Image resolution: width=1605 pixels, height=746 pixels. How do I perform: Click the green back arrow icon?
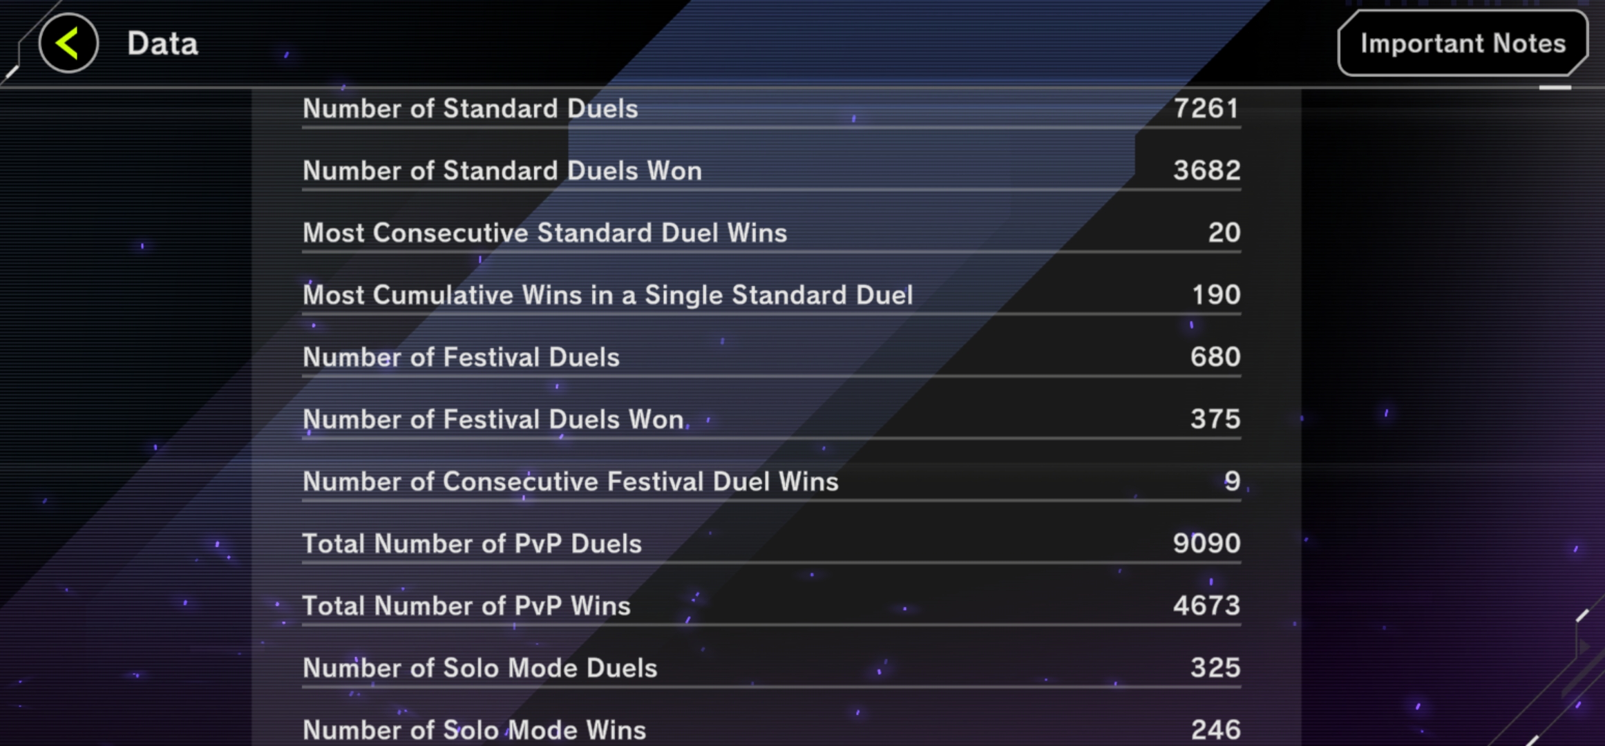(x=68, y=43)
